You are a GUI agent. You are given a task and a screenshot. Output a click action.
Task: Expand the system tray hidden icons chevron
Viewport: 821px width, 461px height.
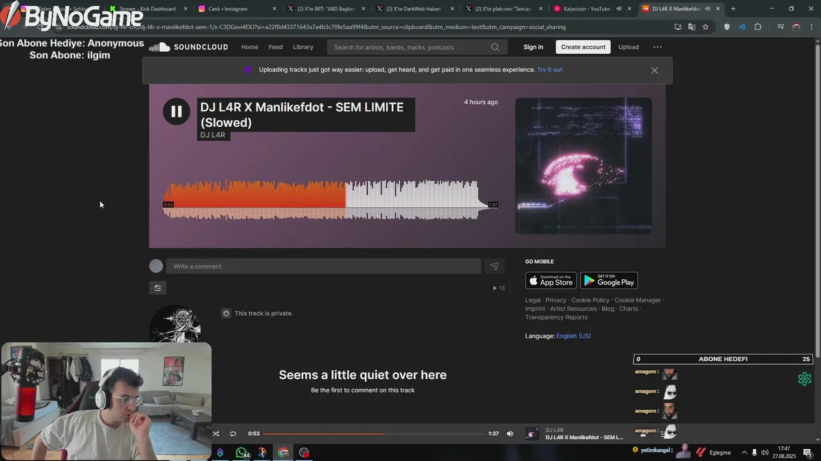click(x=744, y=453)
